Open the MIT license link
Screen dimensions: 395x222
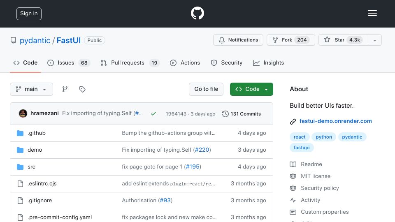pos(316,176)
